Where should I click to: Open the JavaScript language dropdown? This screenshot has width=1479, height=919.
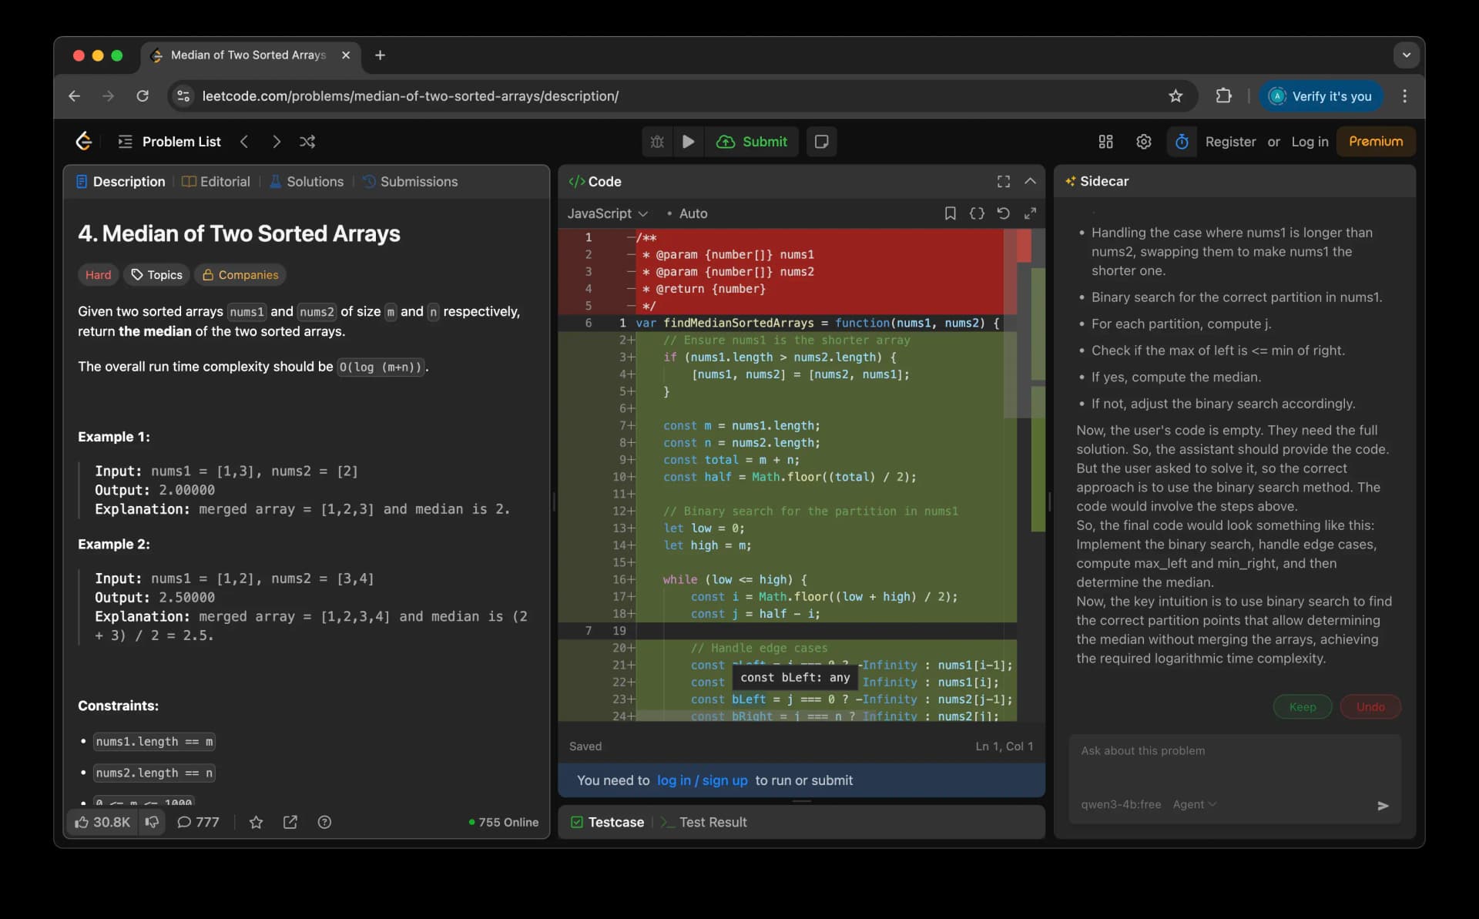pyautogui.click(x=607, y=213)
